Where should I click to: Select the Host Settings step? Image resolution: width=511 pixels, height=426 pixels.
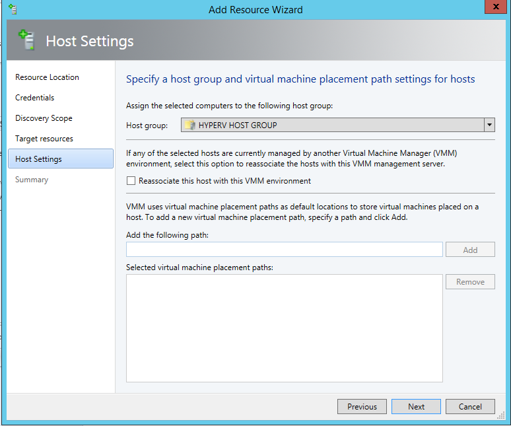click(61, 159)
